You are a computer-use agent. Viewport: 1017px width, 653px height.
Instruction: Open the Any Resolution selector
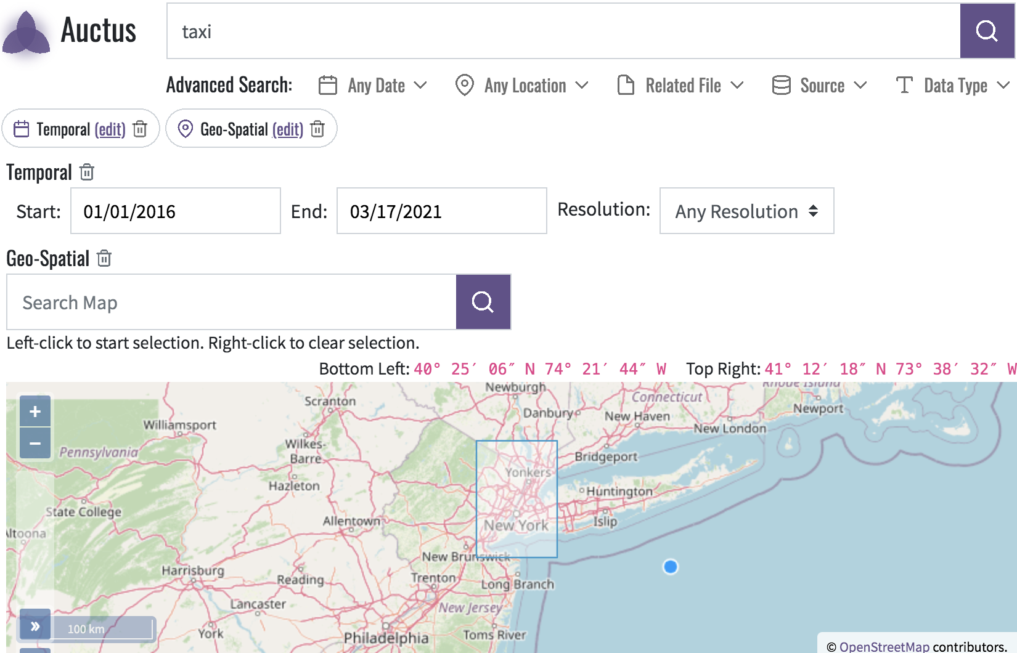(746, 211)
